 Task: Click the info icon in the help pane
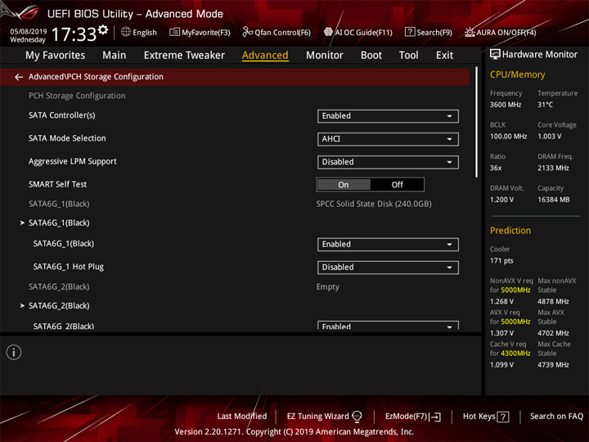(x=14, y=352)
